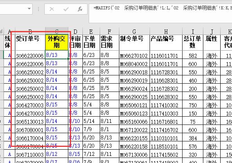This screenshot has width=232, height=163.
Task: Select product number cell 1116716801
Action: pos(166,121)
